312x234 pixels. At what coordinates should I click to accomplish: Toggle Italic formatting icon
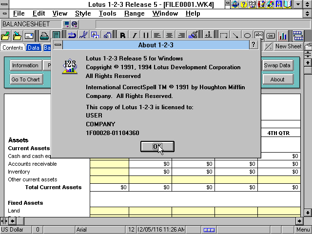135,36
